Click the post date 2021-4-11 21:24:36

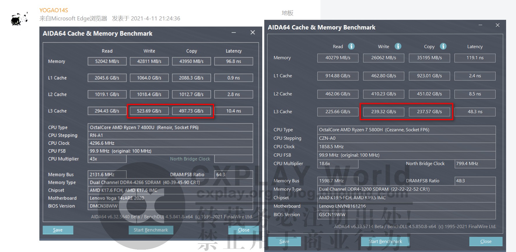pos(155,18)
